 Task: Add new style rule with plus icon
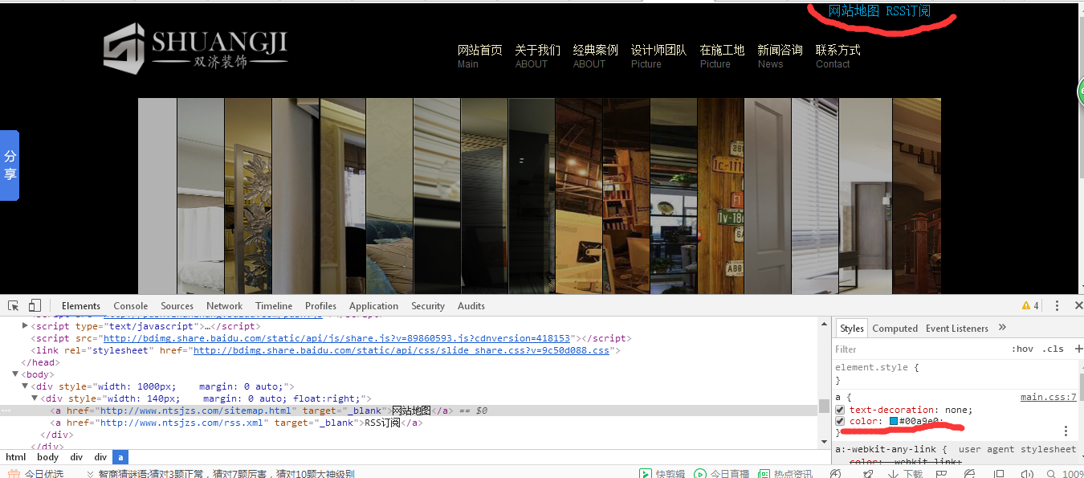click(x=1078, y=349)
